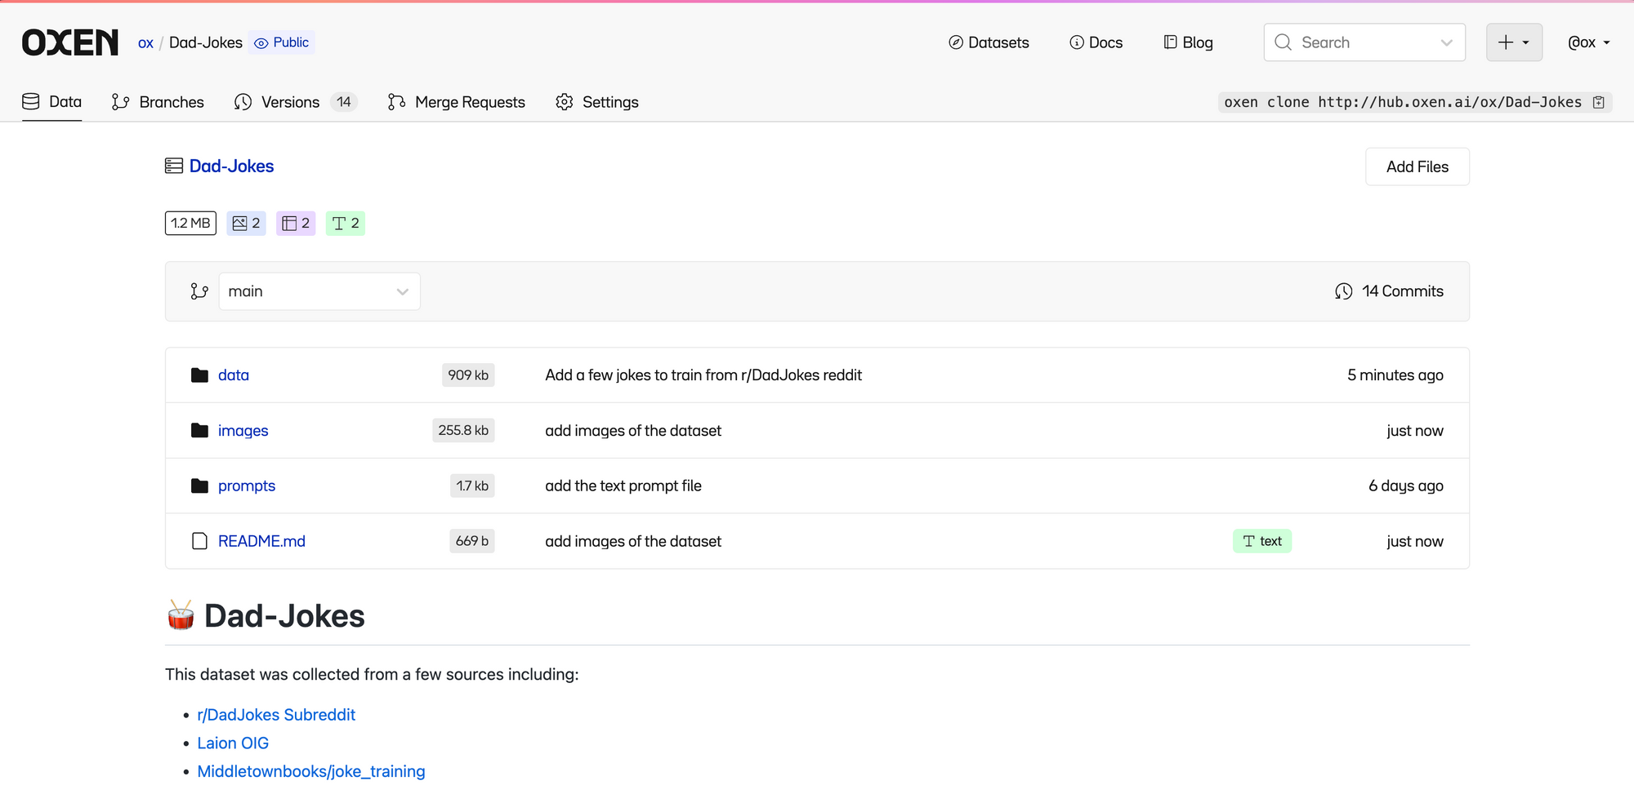Copy the oxen clone command
The width and height of the screenshot is (1634, 794).
pyautogui.click(x=1599, y=102)
